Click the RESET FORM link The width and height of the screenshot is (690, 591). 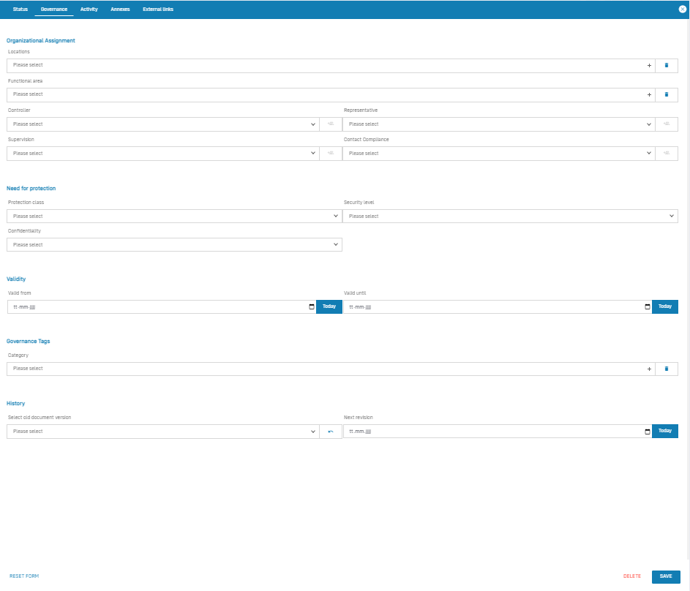pos(24,576)
